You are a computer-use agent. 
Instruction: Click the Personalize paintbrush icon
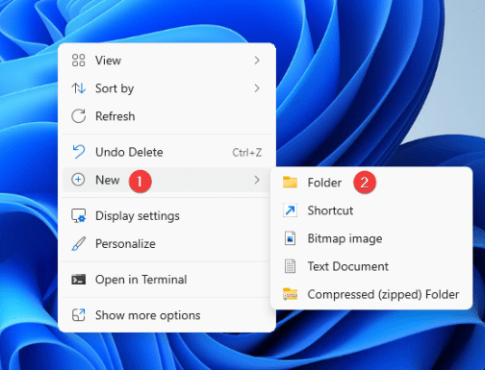coord(79,244)
